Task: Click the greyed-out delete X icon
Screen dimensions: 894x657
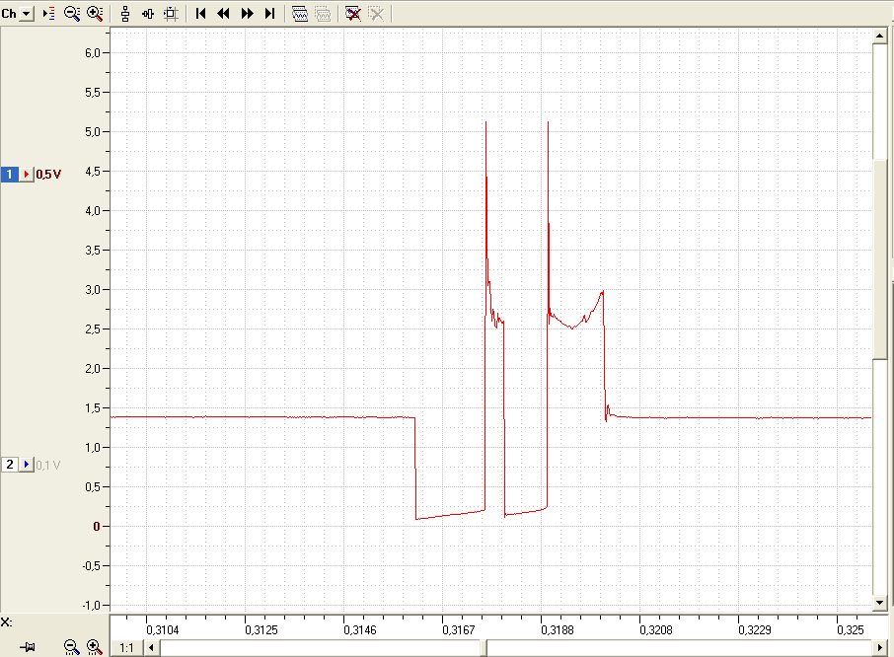Action: [x=376, y=14]
